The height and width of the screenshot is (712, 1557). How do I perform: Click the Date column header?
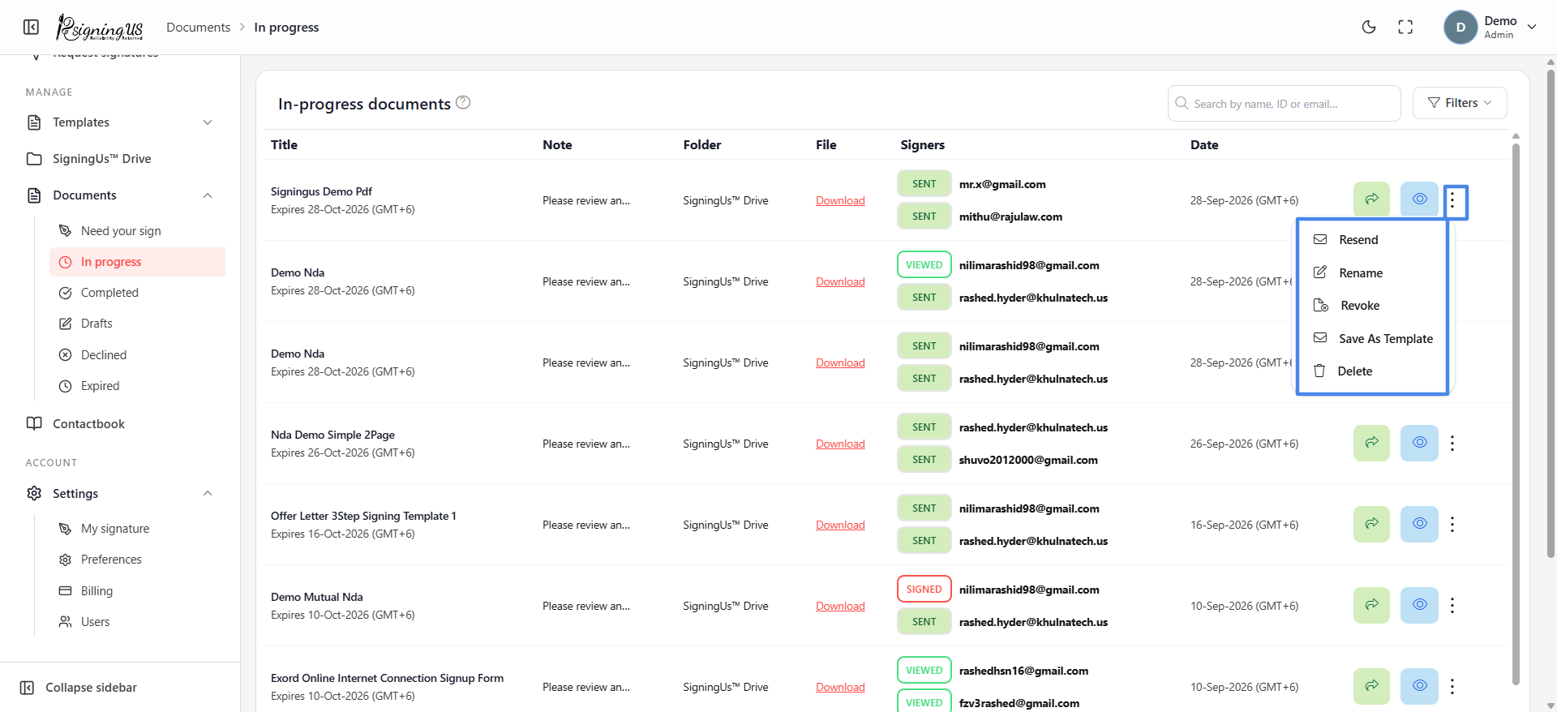coord(1204,144)
